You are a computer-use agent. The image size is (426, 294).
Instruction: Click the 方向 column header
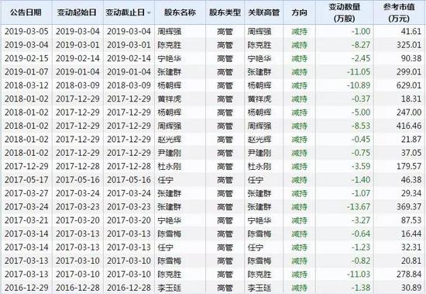coord(300,12)
